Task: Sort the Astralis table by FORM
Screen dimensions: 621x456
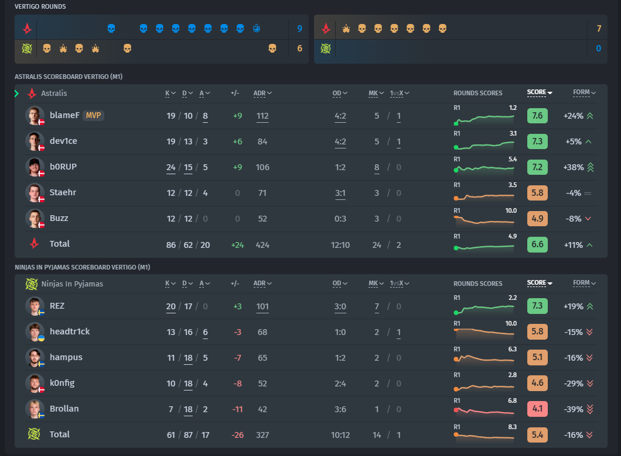Action: pyautogui.click(x=584, y=92)
